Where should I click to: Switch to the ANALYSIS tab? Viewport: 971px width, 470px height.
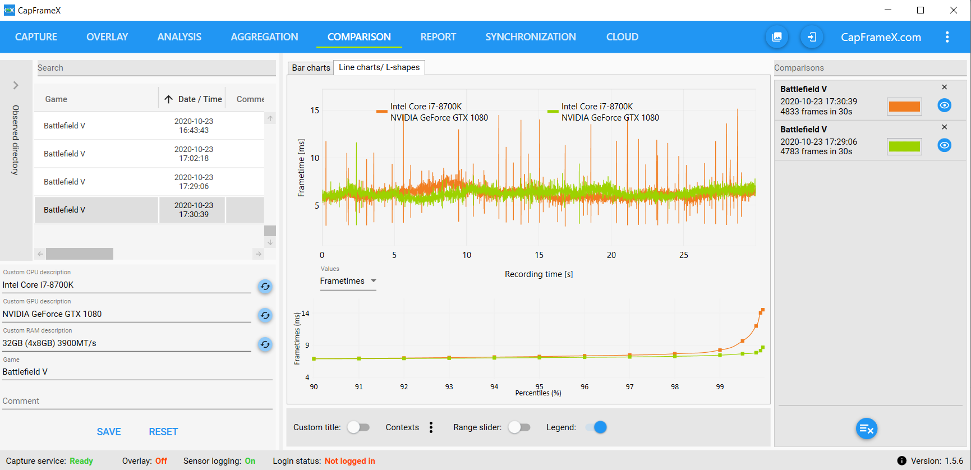tap(180, 37)
